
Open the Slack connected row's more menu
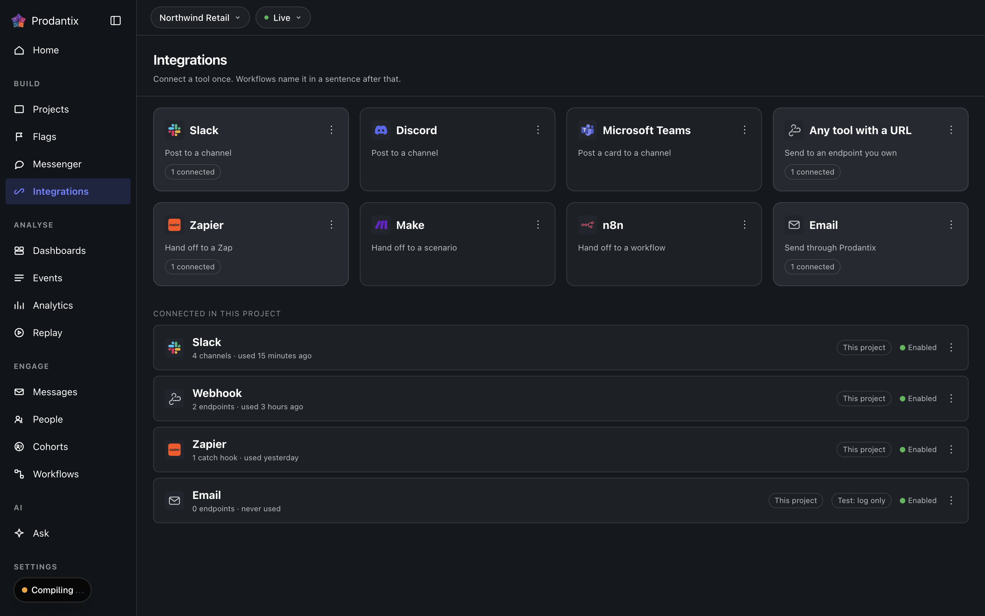[x=951, y=347]
